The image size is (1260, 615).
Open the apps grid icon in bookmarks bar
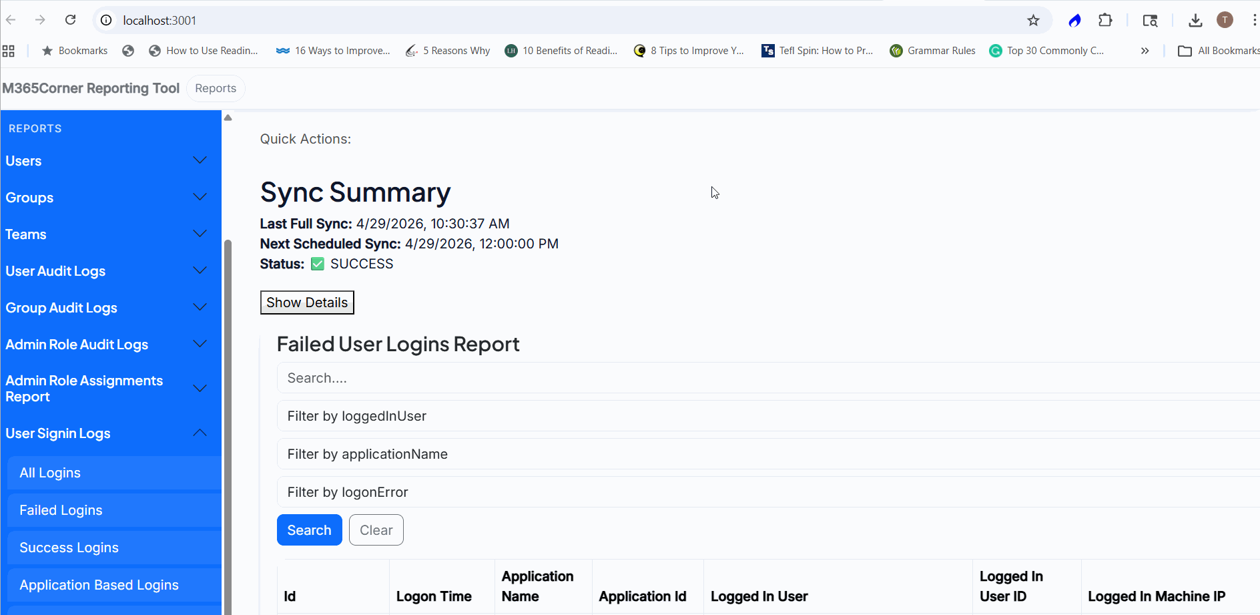pyautogui.click(x=9, y=51)
